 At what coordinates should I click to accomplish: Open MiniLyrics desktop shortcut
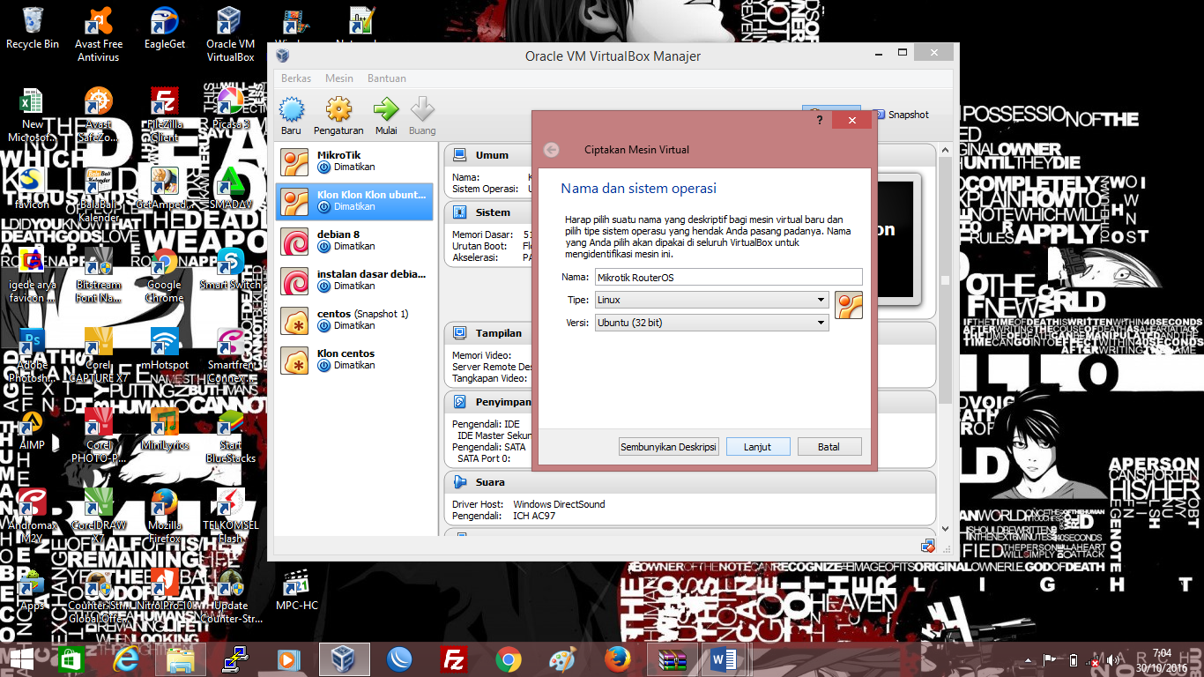coord(165,429)
